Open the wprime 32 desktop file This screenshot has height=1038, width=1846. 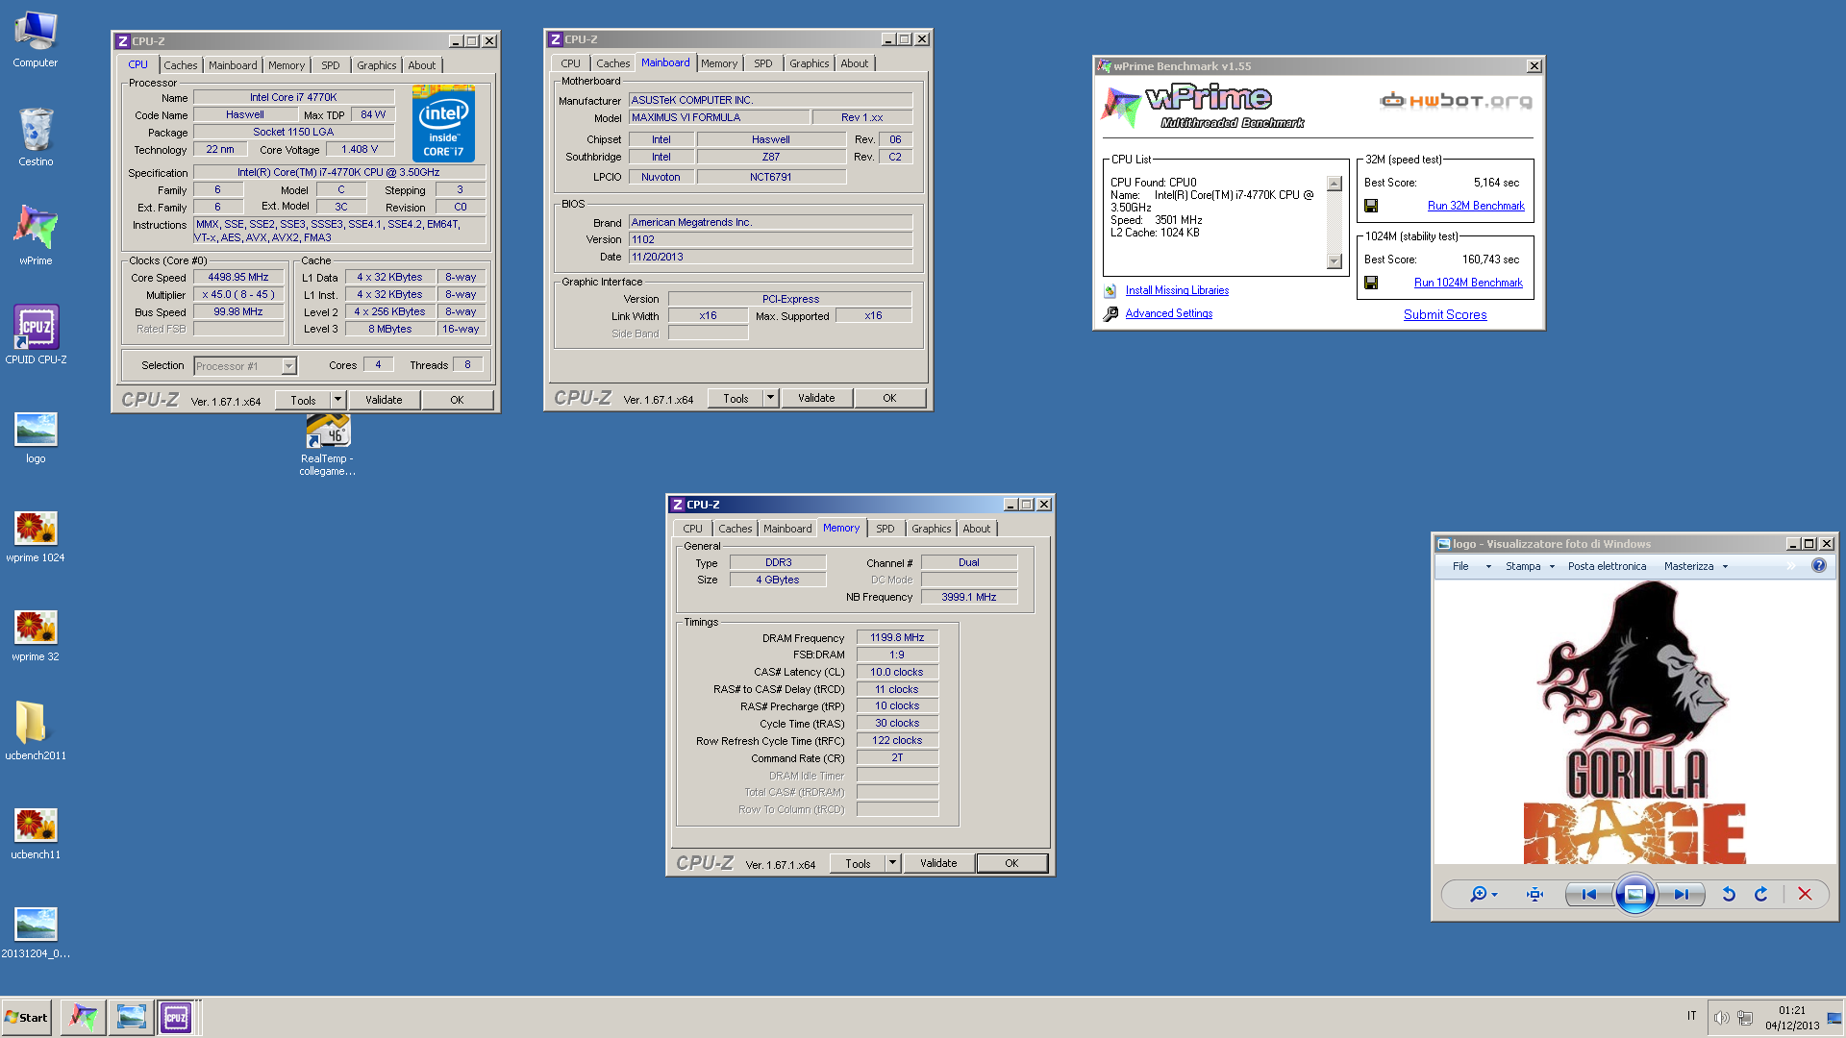coord(36,635)
